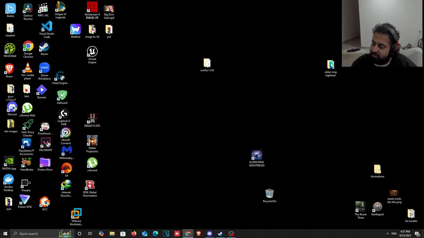The image size is (424, 238).
Task: Select the Steam desktop shortcut
Action: coord(44,49)
